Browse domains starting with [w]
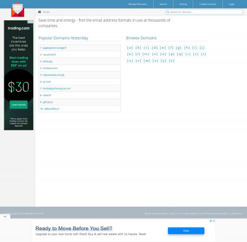Screen dimensions: 247x242 147,60
